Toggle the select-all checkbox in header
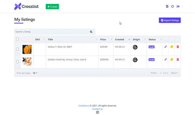This screenshot has width=195, height=115. coord(18,39)
